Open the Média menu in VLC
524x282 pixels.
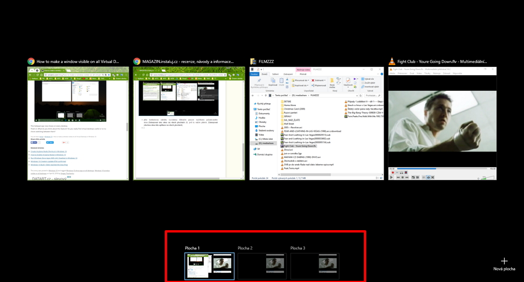392,73
